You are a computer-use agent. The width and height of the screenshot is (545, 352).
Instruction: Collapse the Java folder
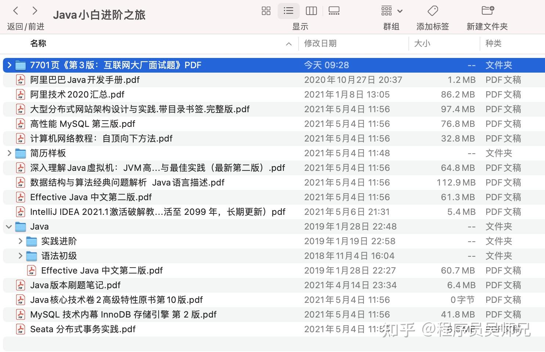click(9, 227)
